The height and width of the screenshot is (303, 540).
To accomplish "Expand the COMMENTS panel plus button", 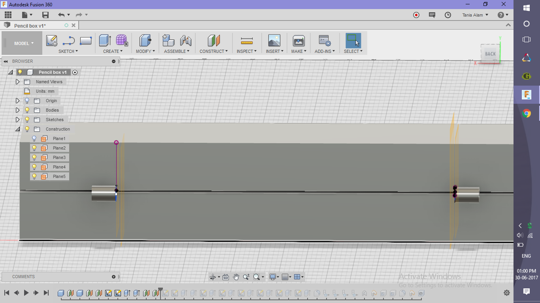I will click(114, 277).
